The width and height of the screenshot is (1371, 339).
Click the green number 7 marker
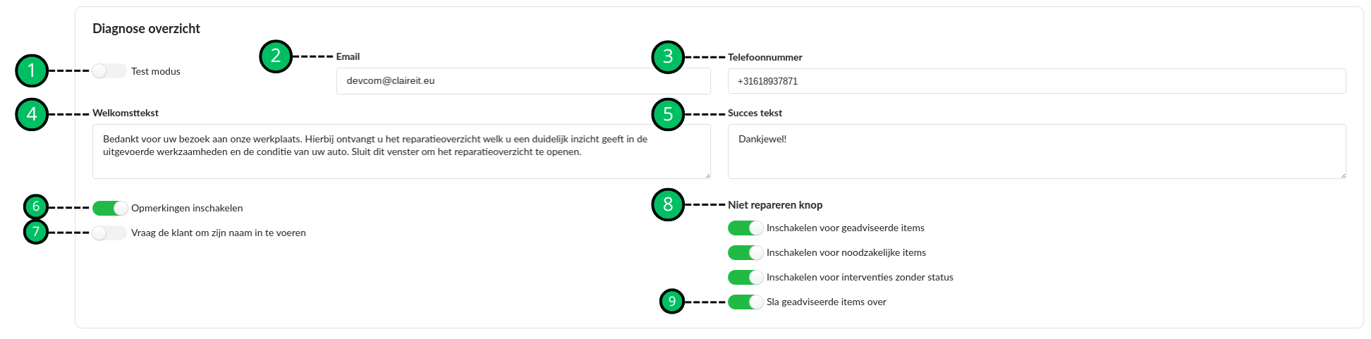[x=36, y=231]
